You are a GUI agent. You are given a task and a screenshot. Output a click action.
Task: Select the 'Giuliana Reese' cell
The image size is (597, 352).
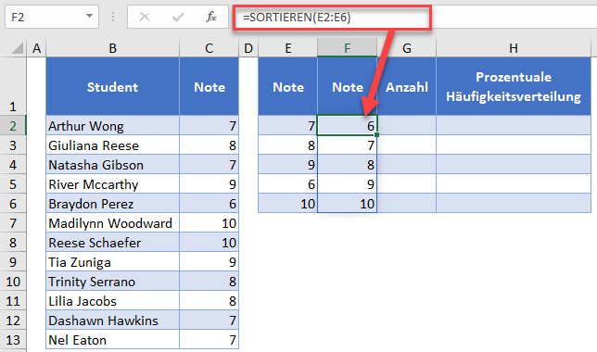[x=113, y=145]
